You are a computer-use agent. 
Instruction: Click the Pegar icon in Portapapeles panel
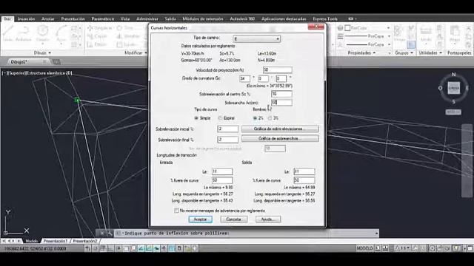455,33
